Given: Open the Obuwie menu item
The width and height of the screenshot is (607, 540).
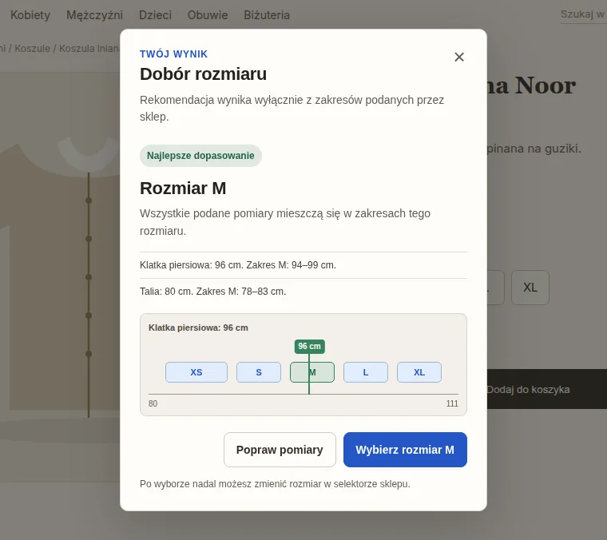Looking at the screenshot, I should click(208, 15).
